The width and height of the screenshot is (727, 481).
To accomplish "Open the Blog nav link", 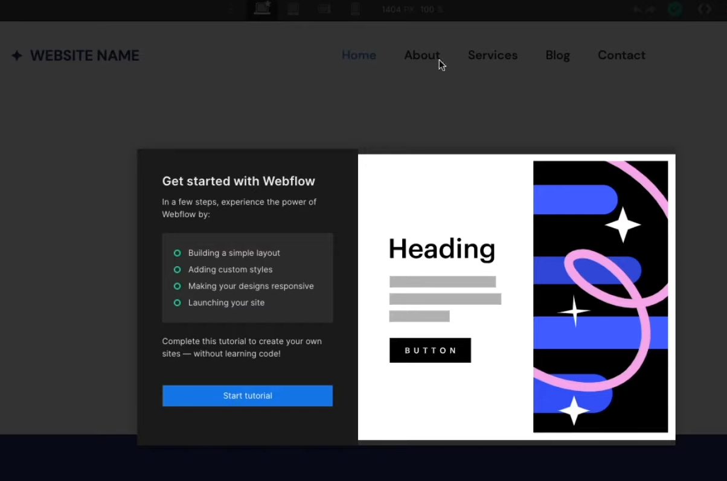I will tap(558, 55).
